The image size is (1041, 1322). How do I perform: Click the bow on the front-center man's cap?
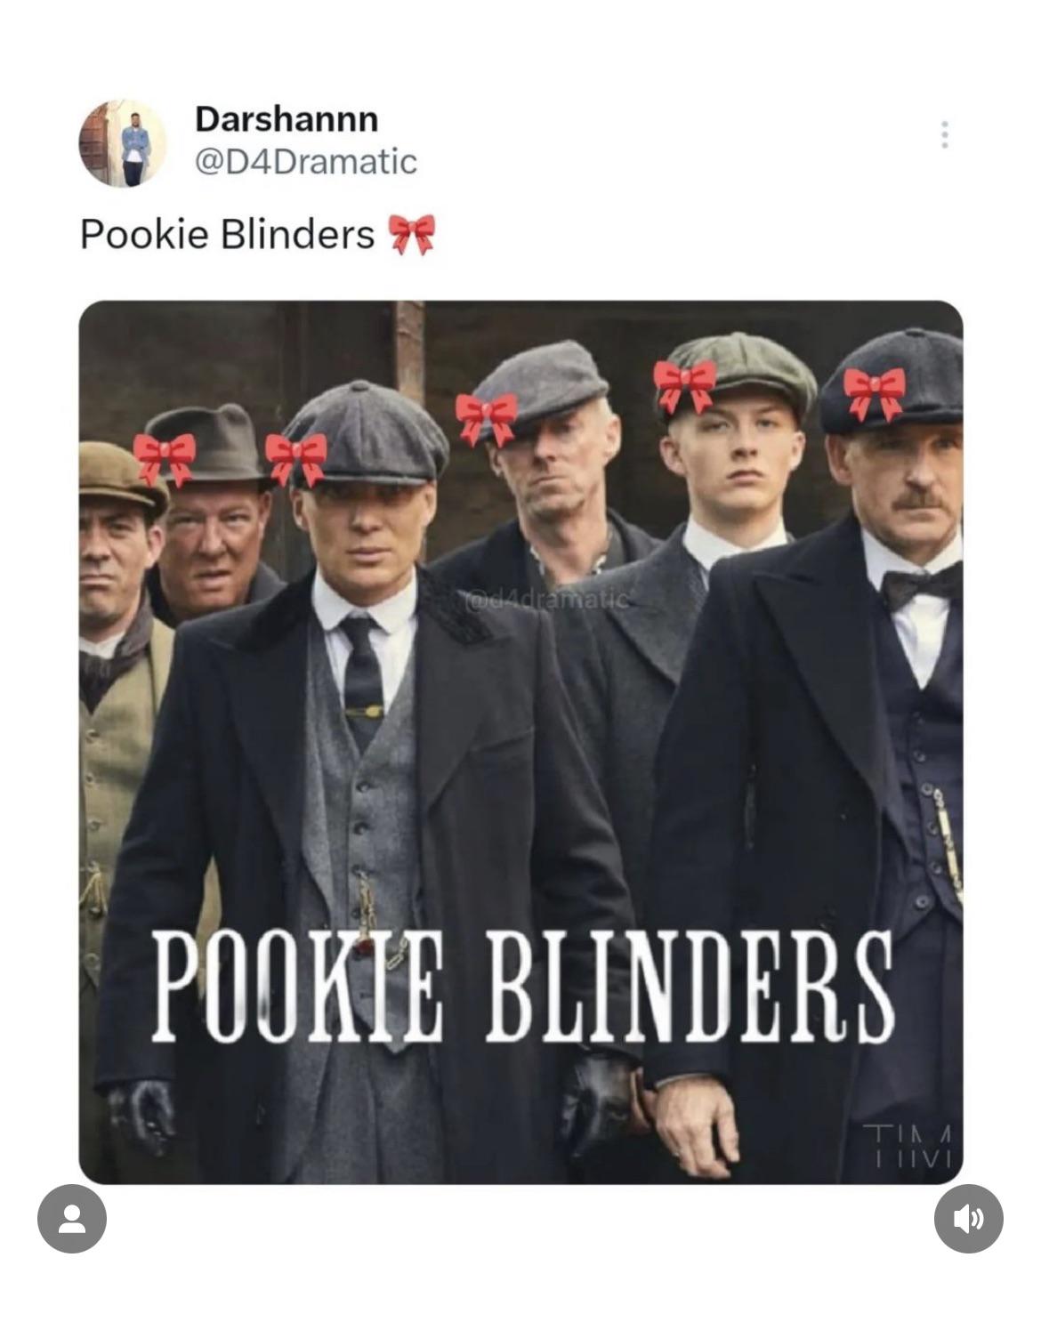point(296,459)
